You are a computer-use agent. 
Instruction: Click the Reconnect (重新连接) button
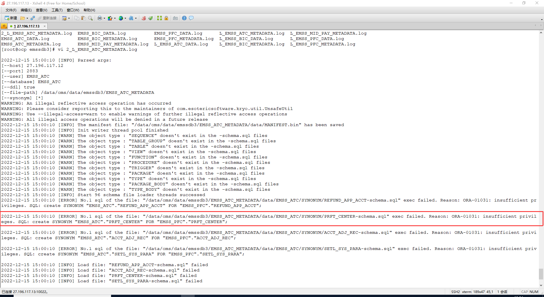47,18
